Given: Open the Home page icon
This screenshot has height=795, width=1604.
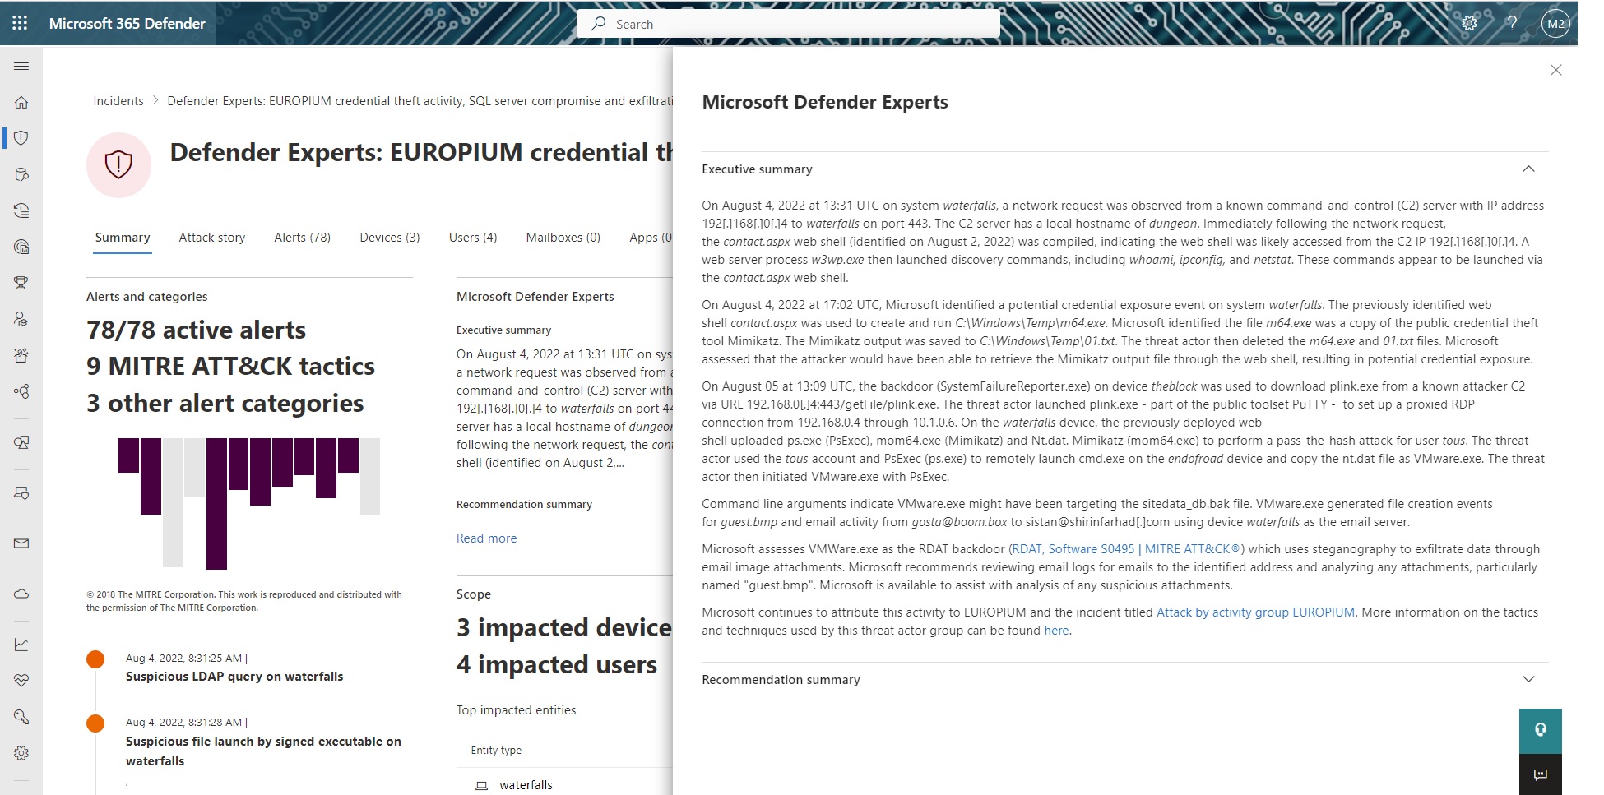Looking at the screenshot, I should point(22,102).
